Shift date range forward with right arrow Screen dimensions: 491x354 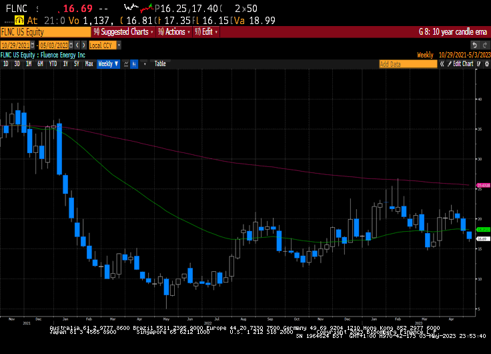point(83,45)
